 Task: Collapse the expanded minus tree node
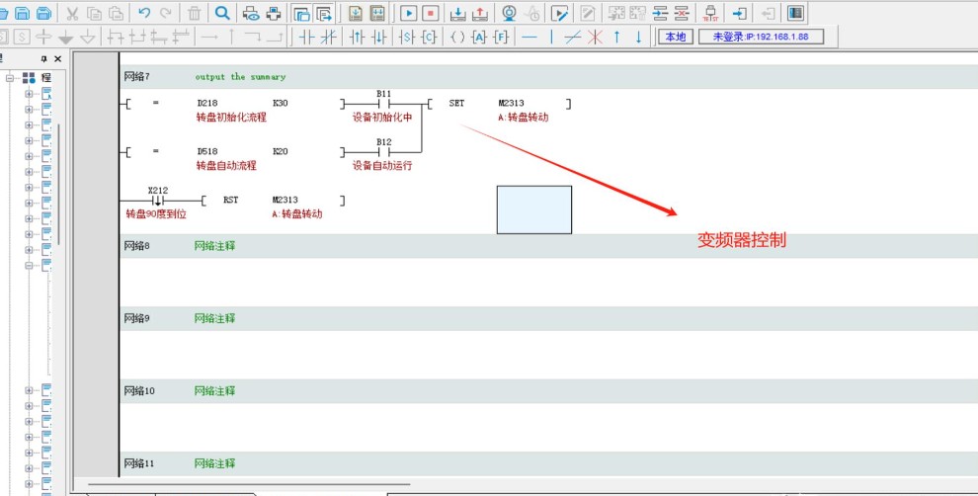tap(29, 265)
